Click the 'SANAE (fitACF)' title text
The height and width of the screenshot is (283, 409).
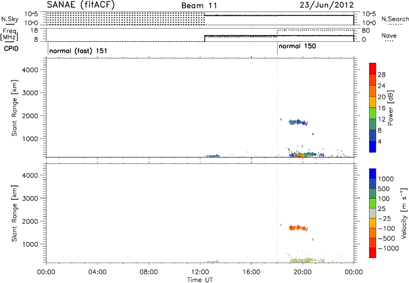pyautogui.click(x=81, y=5)
